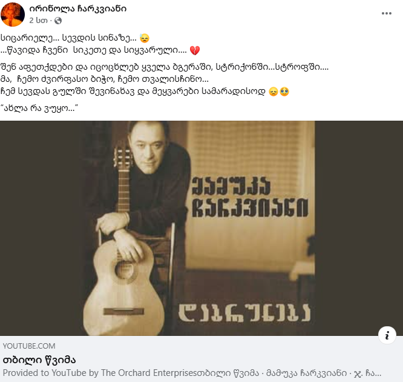Click the pensive face emoji

274,92
